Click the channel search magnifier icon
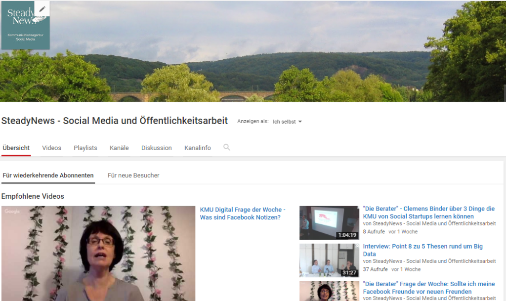Viewport: 506px width, 301px height. (x=227, y=147)
